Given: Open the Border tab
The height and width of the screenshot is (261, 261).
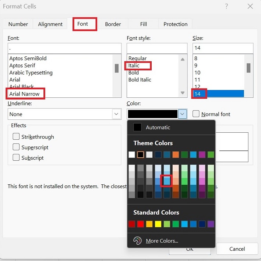Looking at the screenshot, I should [113, 24].
